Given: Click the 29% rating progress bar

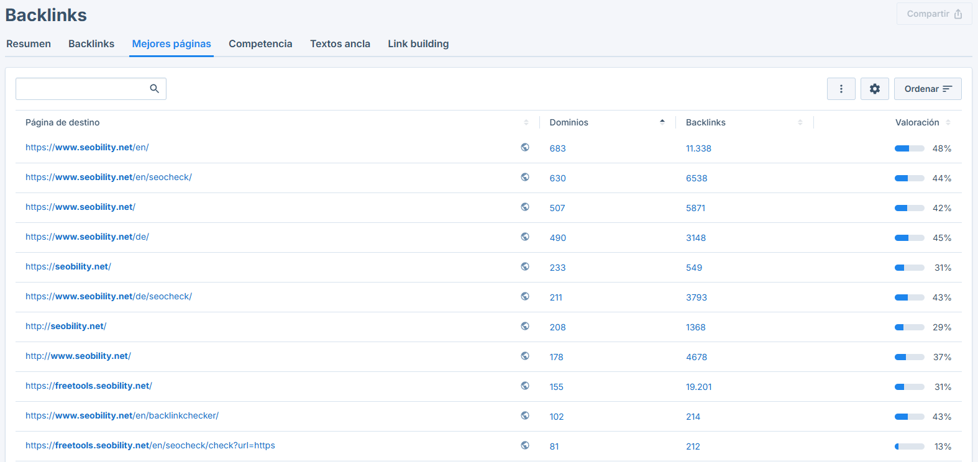Looking at the screenshot, I should 910,327.
